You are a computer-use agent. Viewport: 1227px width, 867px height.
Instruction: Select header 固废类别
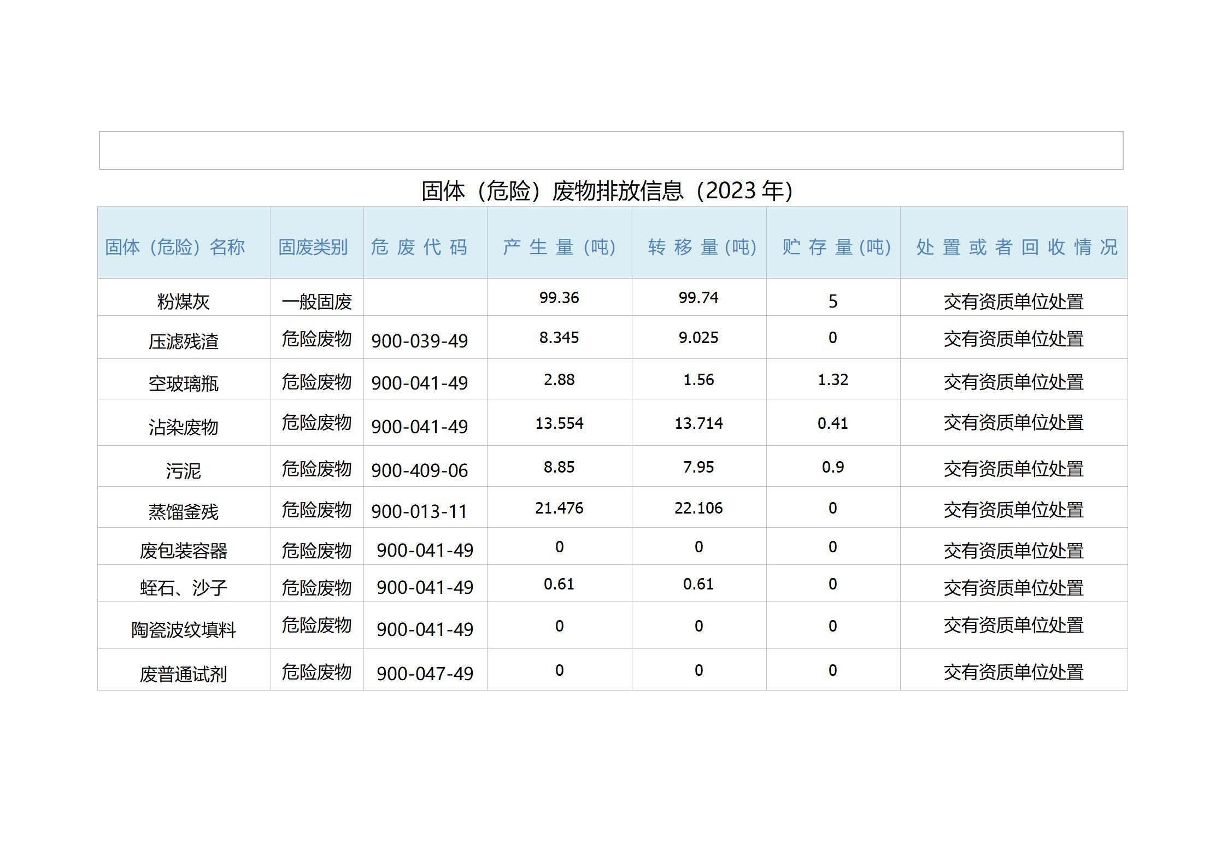click(x=313, y=247)
